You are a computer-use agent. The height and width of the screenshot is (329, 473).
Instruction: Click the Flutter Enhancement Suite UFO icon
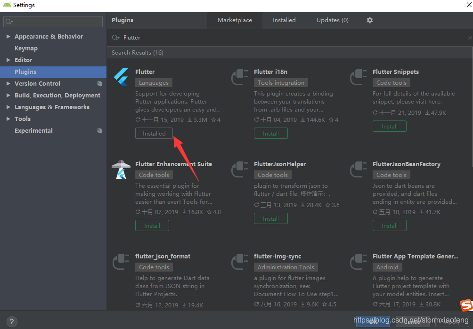pyautogui.click(x=121, y=169)
